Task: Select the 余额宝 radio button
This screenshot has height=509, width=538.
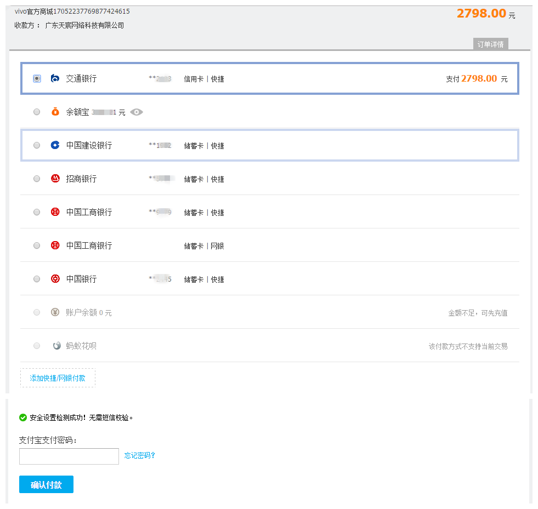Action: coord(37,112)
